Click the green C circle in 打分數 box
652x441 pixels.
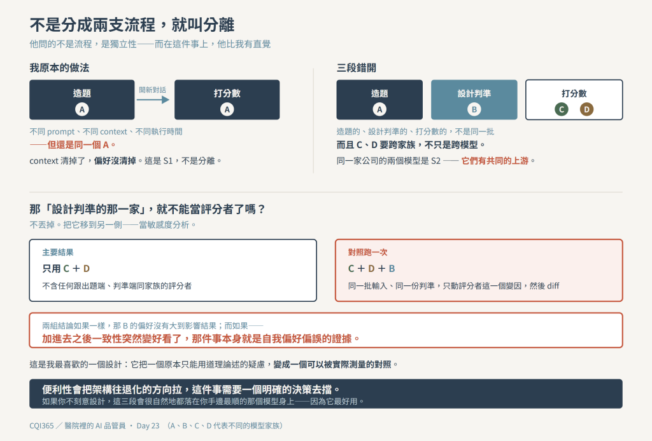(x=562, y=109)
